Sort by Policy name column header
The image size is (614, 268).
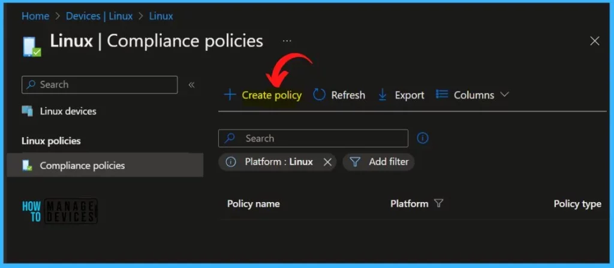click(254, 204)
